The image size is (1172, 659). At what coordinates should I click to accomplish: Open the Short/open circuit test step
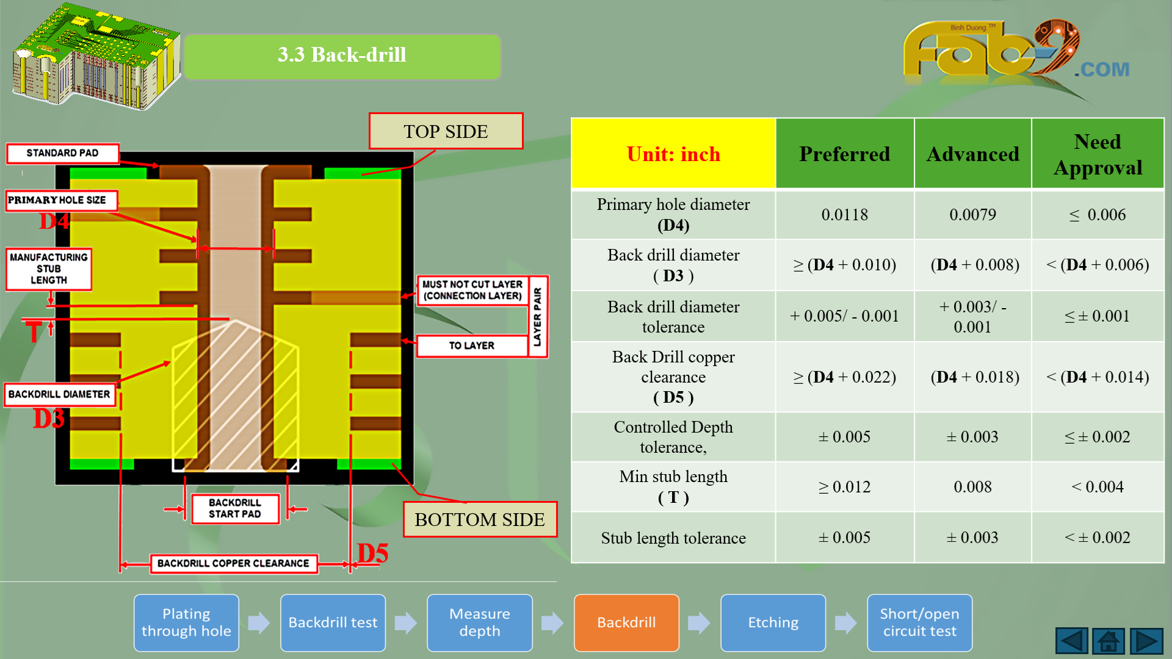pyautogui.click(x=919, y=623)
